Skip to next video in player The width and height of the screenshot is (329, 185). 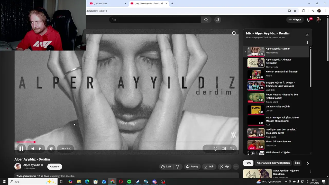(x=40, y=149)
